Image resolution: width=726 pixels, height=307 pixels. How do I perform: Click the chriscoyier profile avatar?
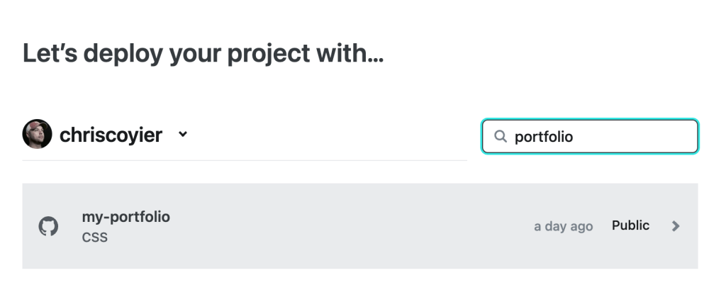click(37, 134)
